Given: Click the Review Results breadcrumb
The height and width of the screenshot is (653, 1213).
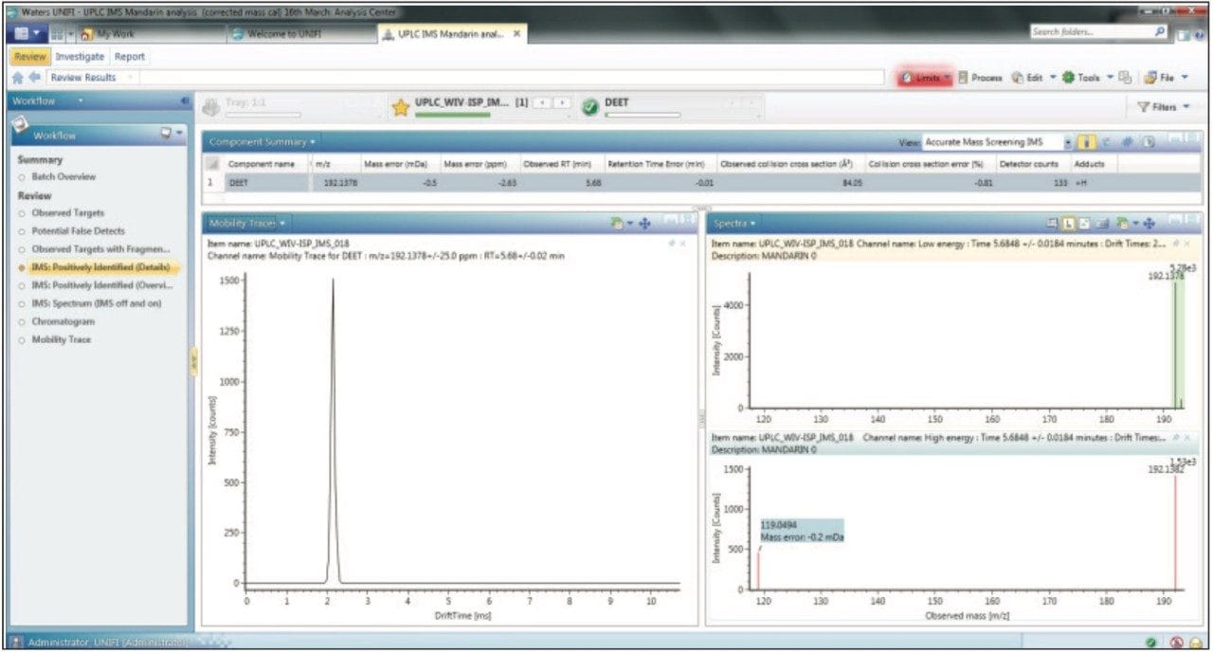Looking at the screenshot, I should pos(83,78).
